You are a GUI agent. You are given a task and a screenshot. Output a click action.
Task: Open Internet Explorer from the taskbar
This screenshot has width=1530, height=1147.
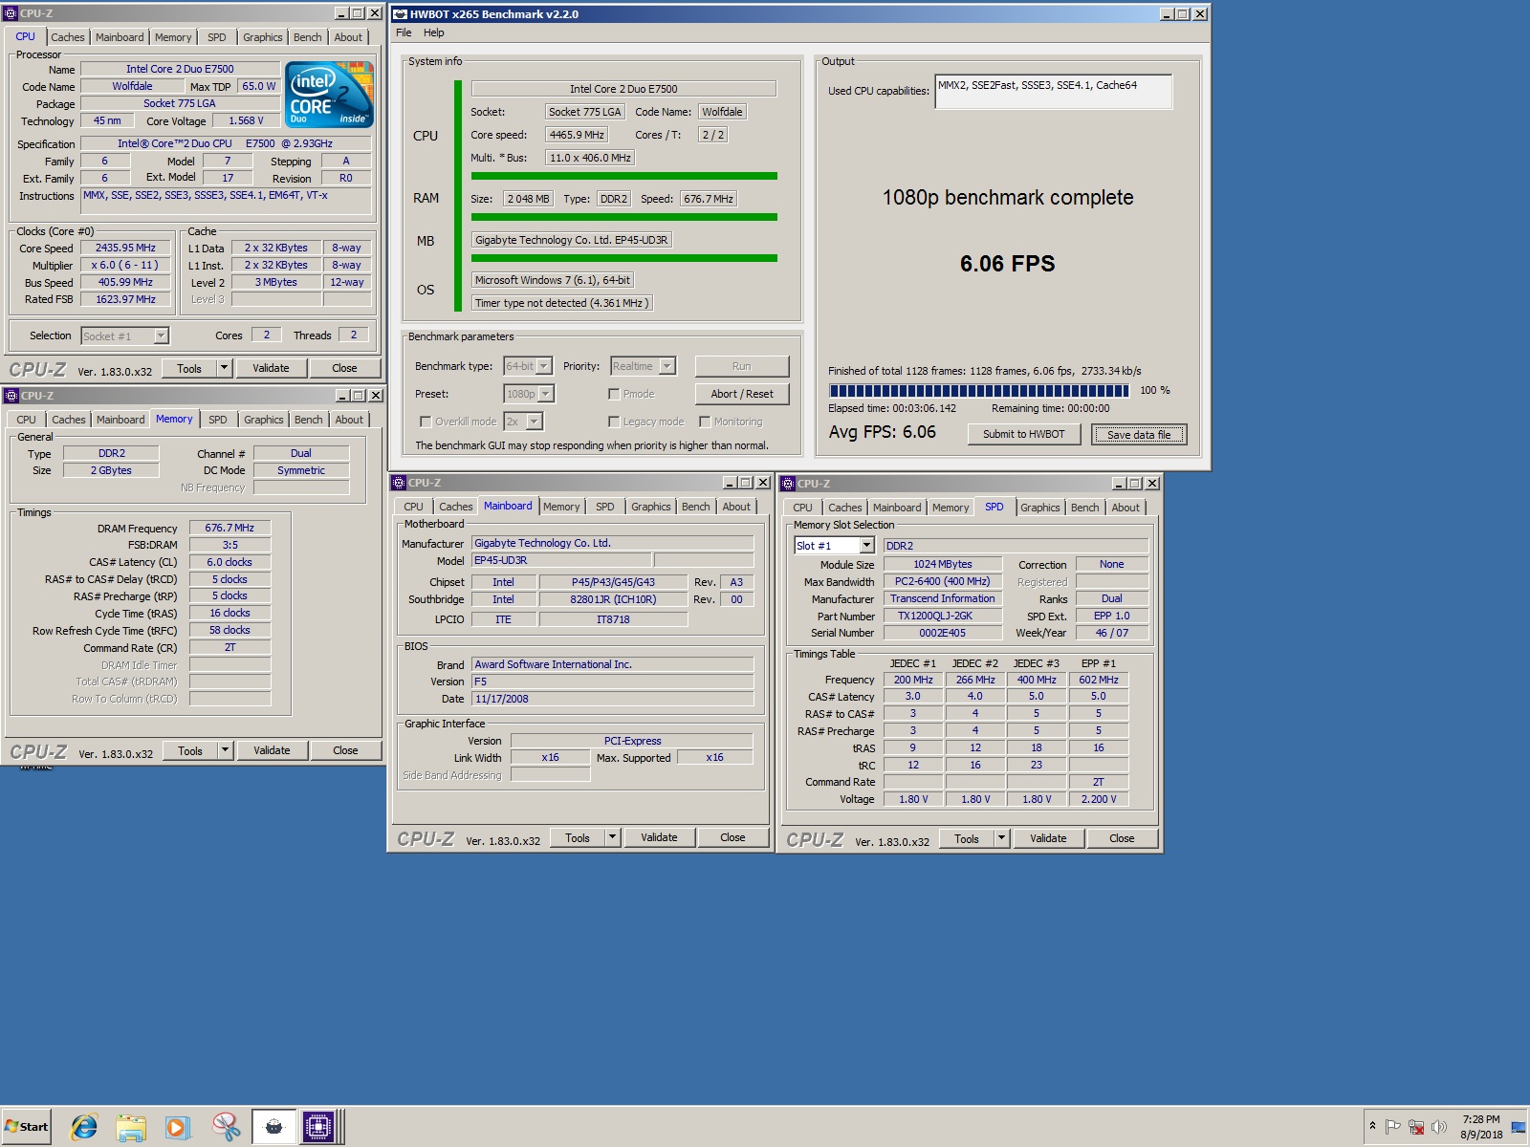click(84, 1127)
